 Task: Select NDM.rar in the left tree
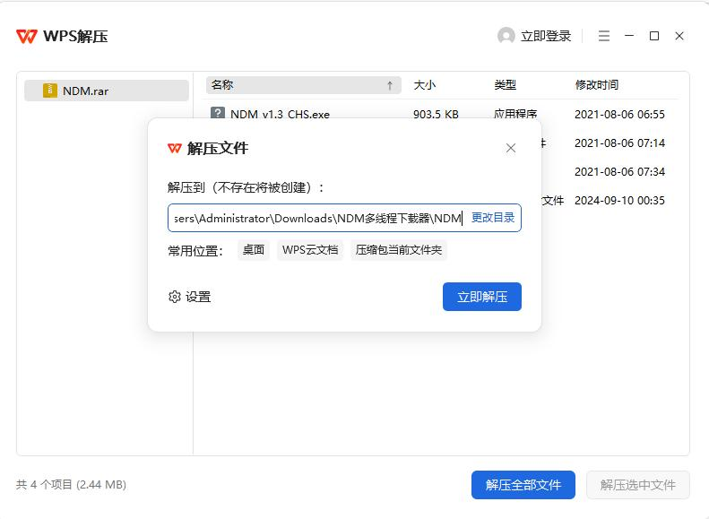[107, 91]
